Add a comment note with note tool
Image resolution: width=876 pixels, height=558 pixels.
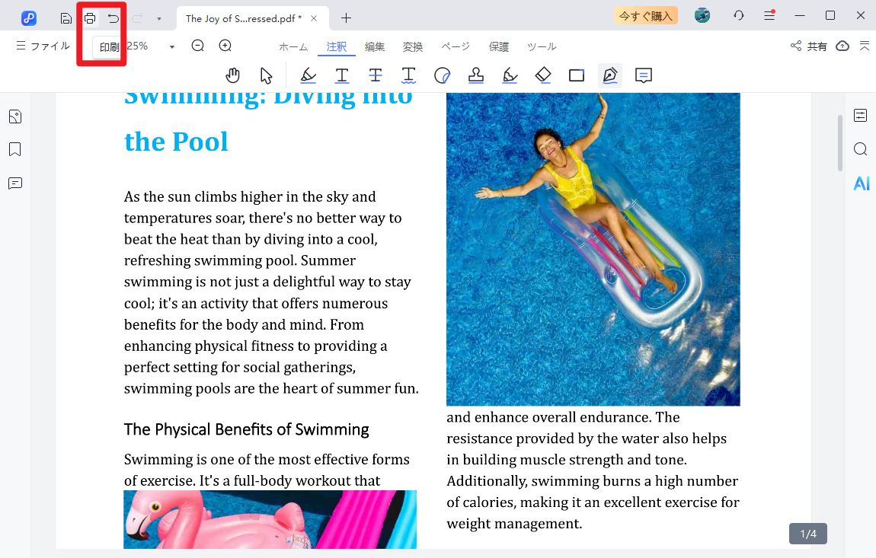click(x=644, y=75)
